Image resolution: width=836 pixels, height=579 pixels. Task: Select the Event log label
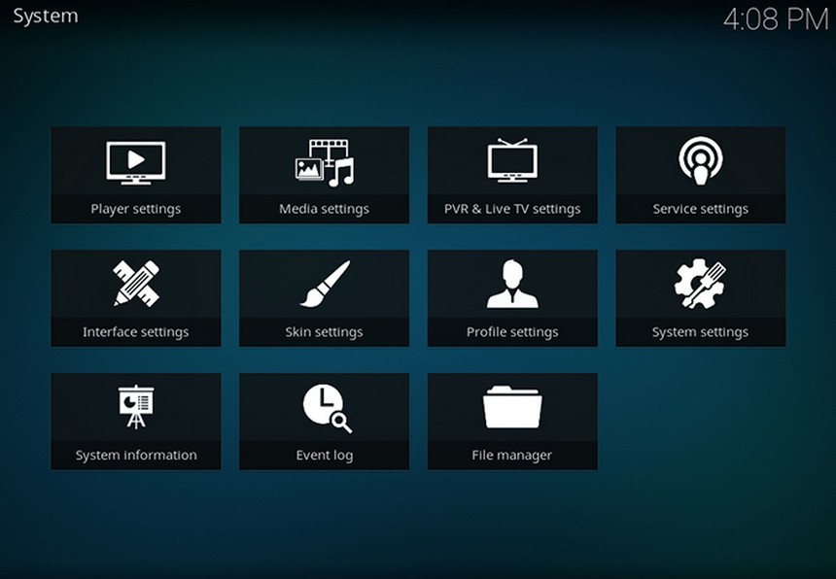(x=324, y=456)
